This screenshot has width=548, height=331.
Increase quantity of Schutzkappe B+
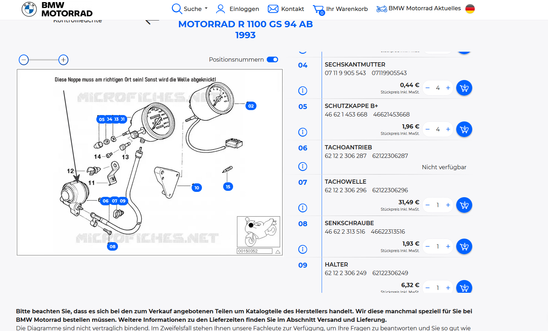(x=448, y=129)
